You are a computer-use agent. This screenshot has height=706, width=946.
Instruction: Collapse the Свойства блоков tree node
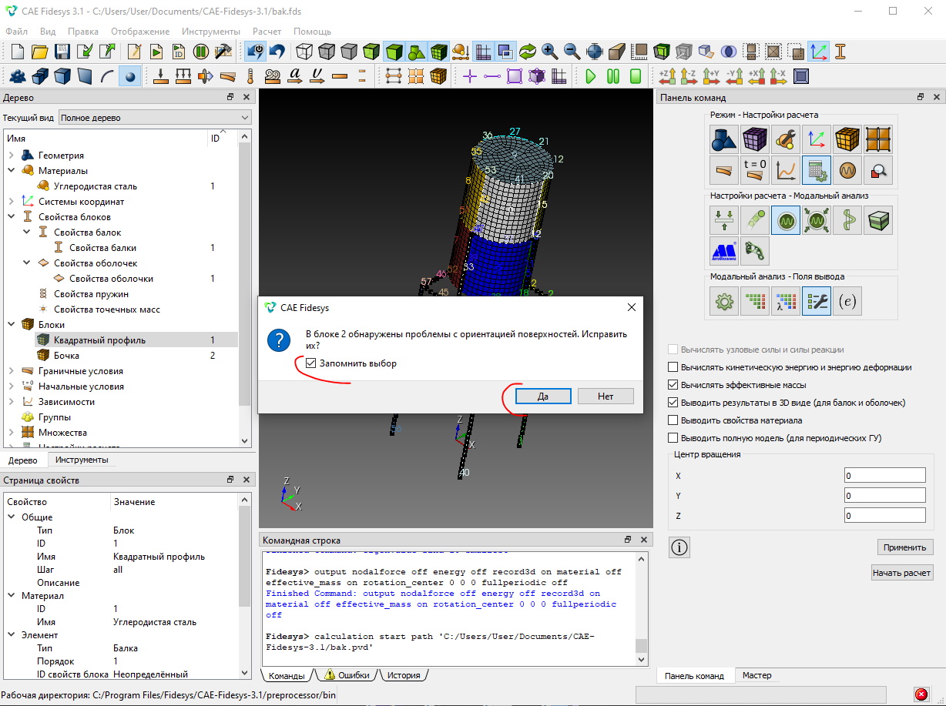click(x=11, y=217)
